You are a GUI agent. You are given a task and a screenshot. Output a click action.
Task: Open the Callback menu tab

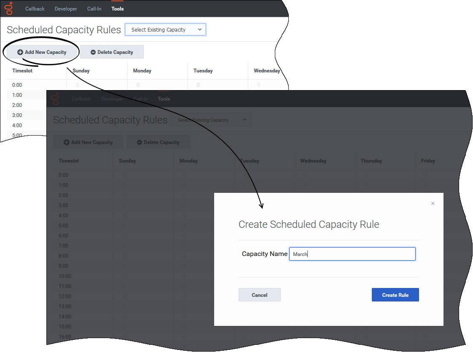pos(35,9)
